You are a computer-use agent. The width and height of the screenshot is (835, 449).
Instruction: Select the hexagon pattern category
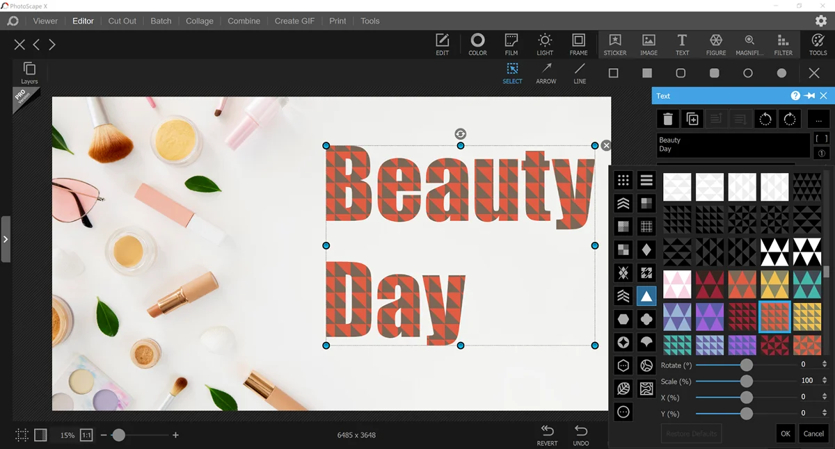click(x=623, y=320)
